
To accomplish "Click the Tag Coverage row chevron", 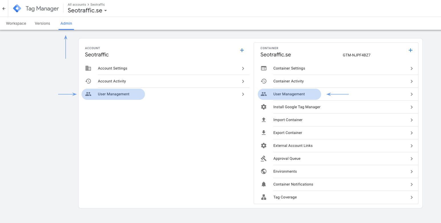I will 412,197.
